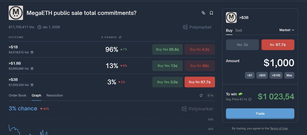Click info icon beside Avg. Price

(250, 99)
